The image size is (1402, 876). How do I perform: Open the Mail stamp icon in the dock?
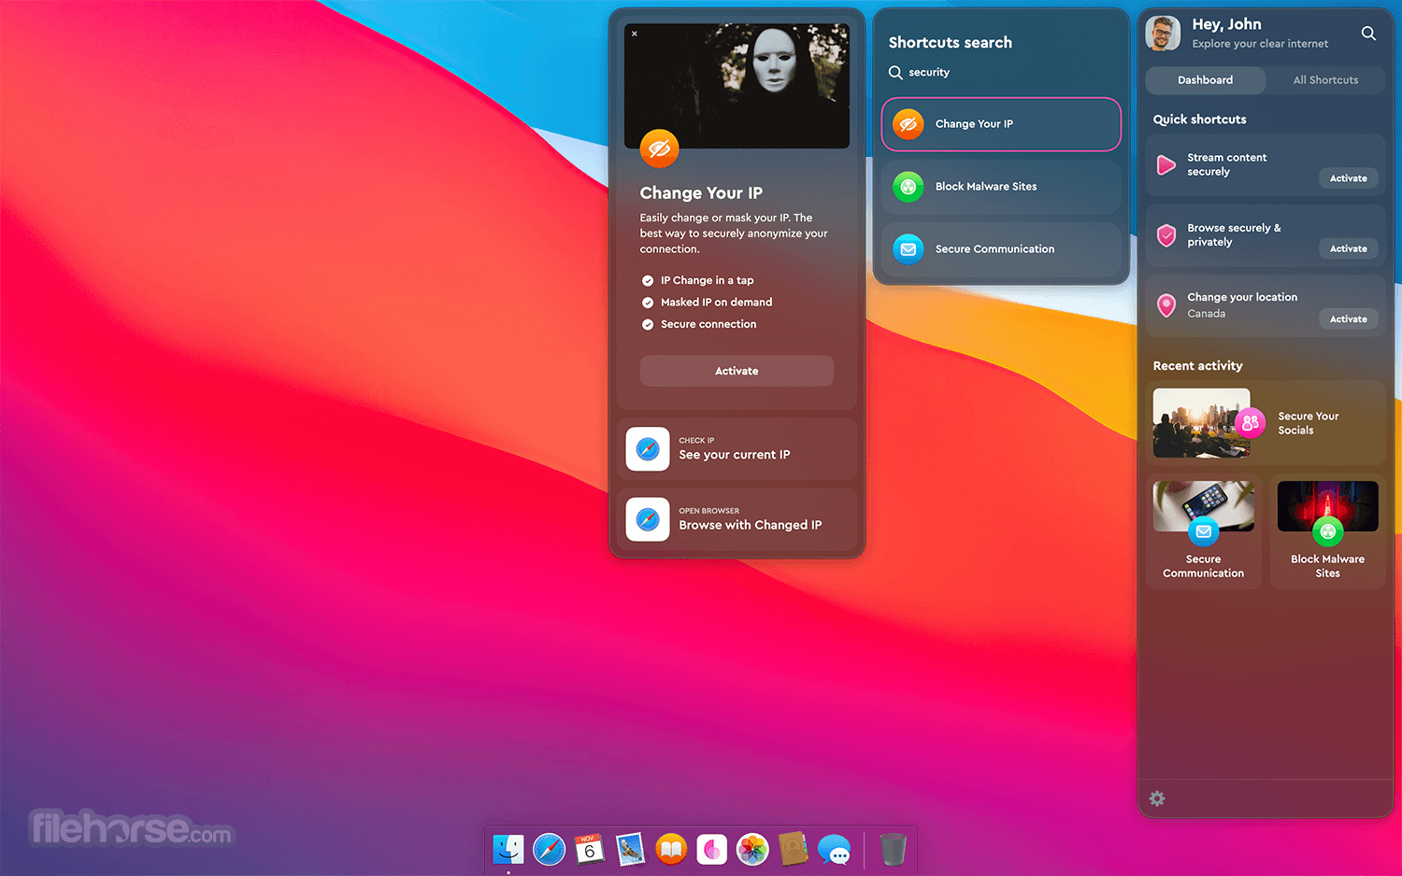[631, 849]
